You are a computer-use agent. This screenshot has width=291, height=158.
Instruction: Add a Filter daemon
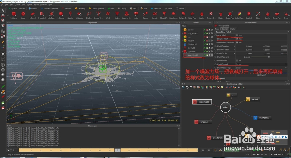pyautogui.click(x=258, y=15)
